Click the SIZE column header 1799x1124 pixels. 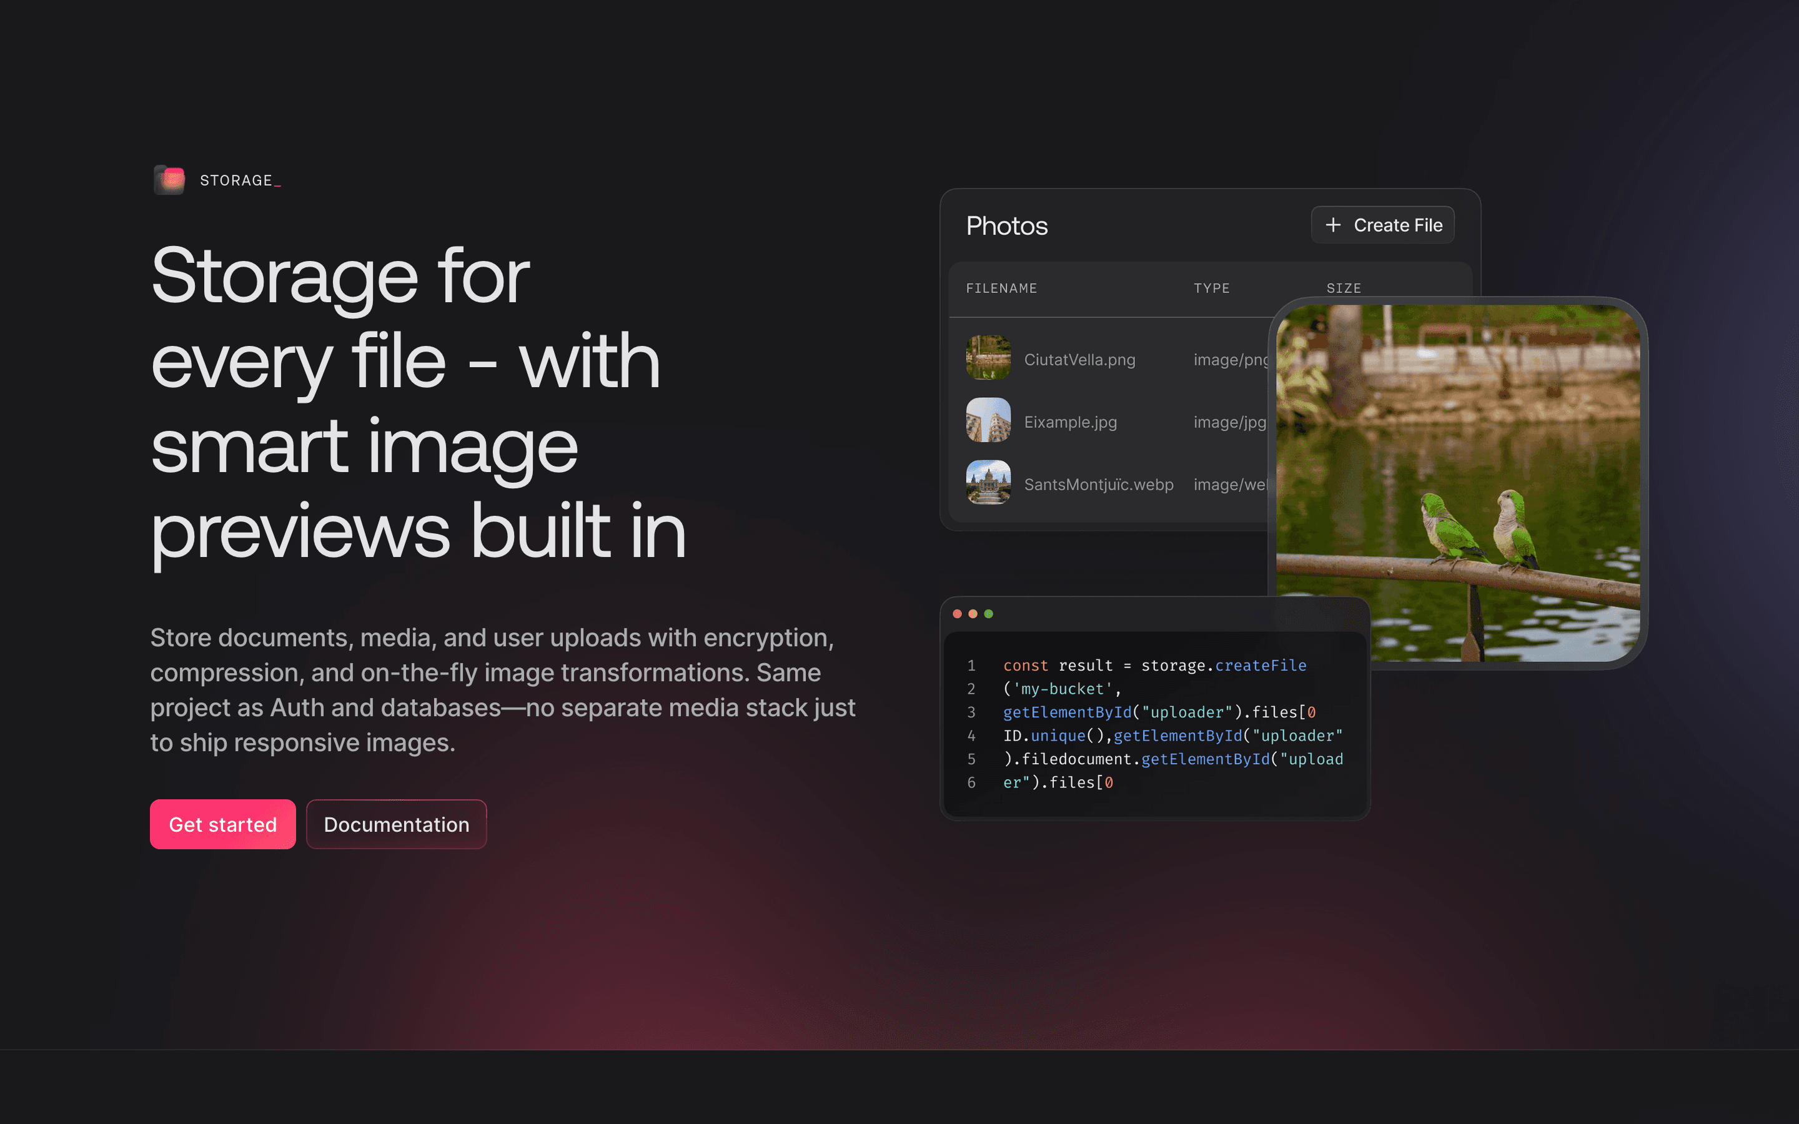[x=1344, y=288]
